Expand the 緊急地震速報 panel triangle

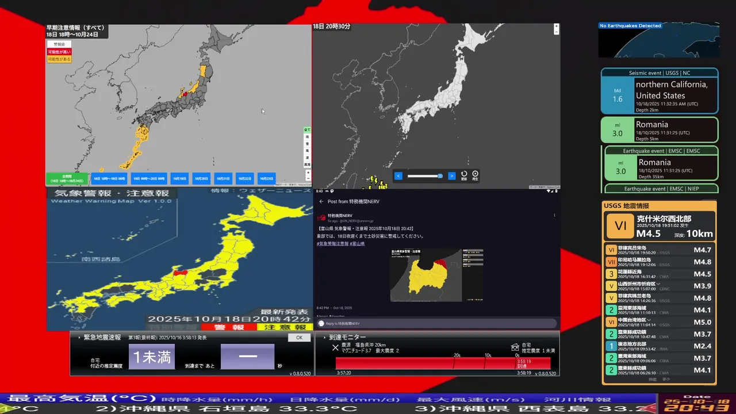[79, 338]
